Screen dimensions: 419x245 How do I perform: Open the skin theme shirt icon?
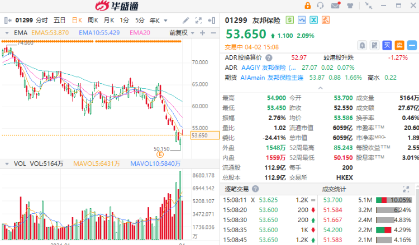350,6
